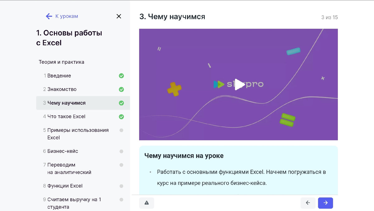The width and height of the screenshot is (374, 211).
Task: Click the grey status dot beside Бизнес-кейс
Action: pos(121,151)
